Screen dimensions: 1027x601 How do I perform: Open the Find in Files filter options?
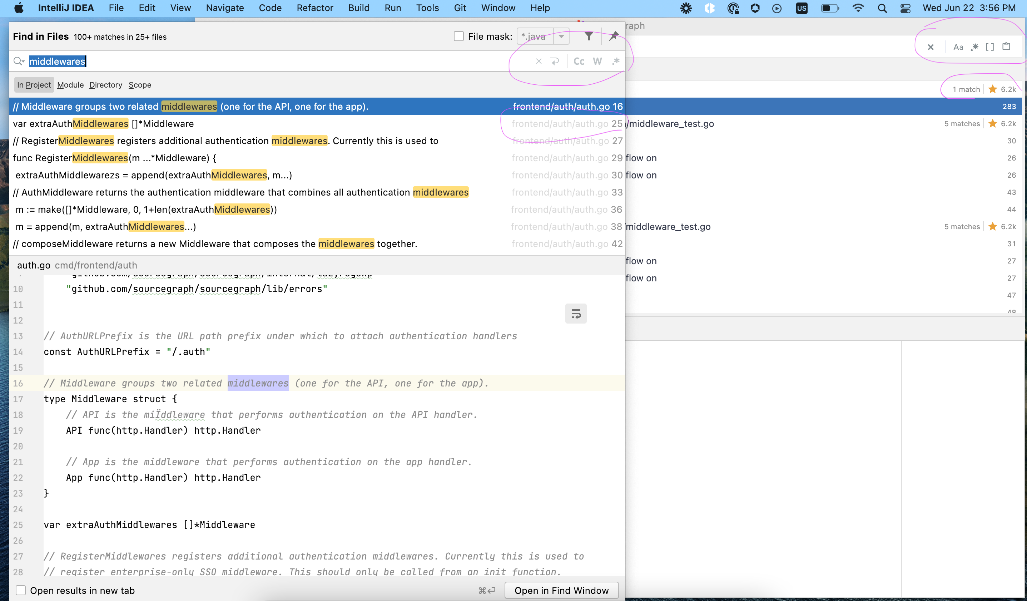coord(589,36)
